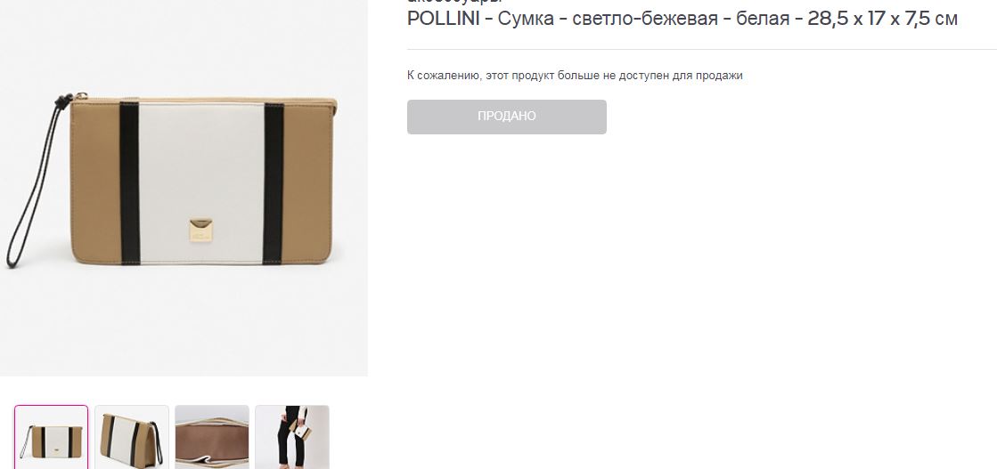Click the right black stripe on clutch
997x469 pixels.
[274, 183]
